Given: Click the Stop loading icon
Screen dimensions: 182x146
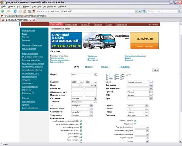Looking at the screenshot, I should tap(20, 11).
